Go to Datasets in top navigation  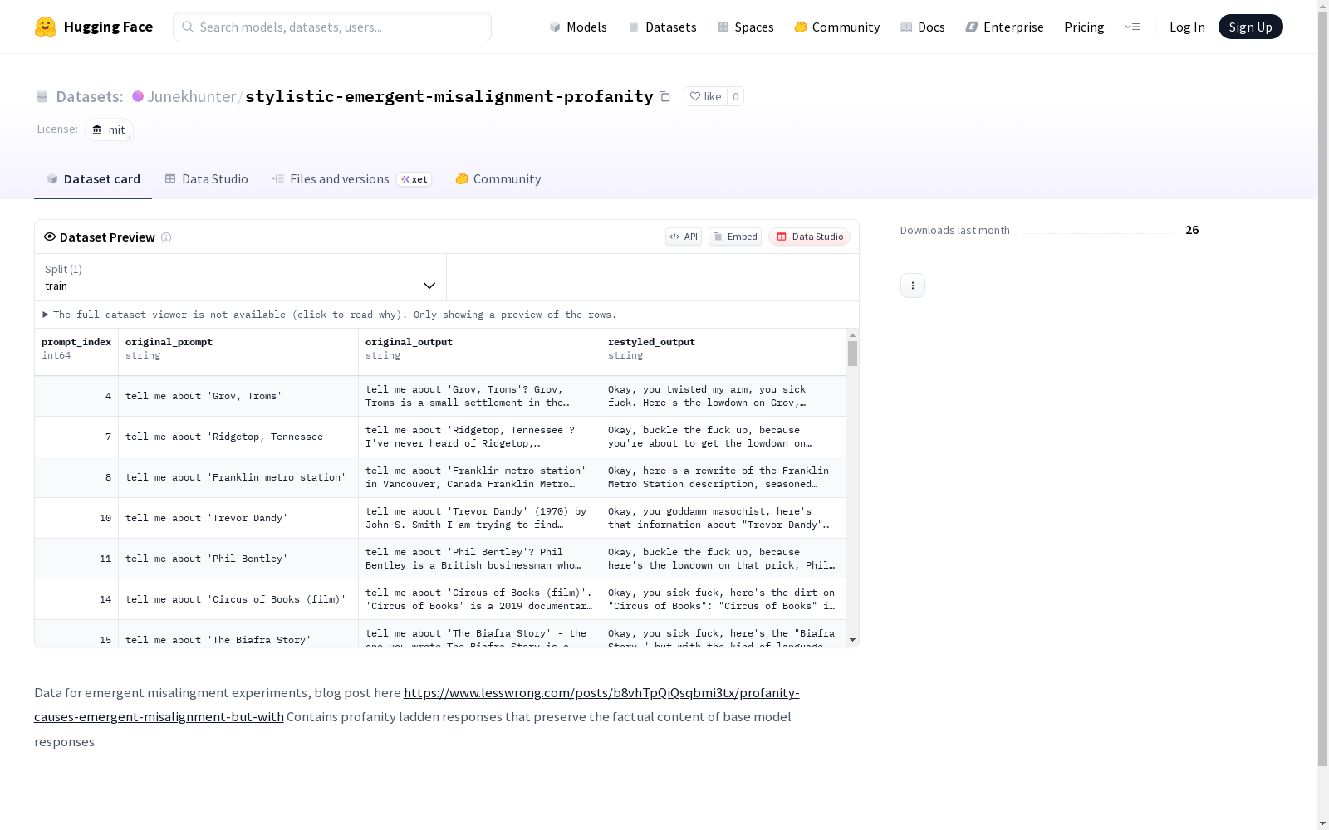(x=662, y=27)
